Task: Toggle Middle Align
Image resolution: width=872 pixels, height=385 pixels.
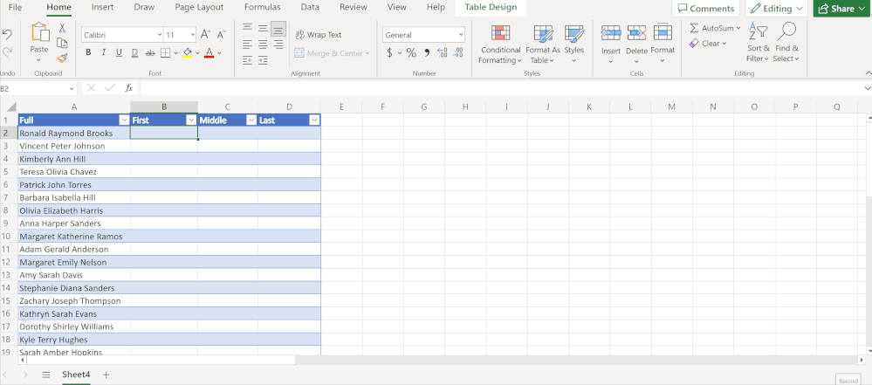Action: (x=263, y=28)
